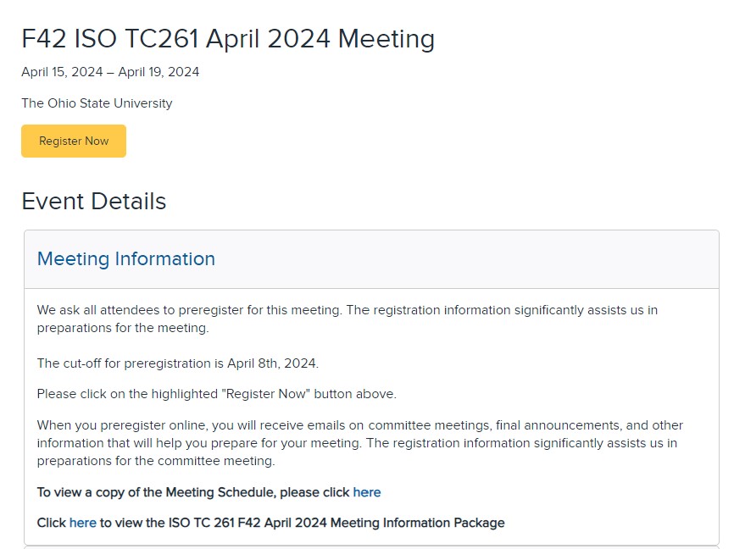Click 'preparations for the committee meeting' line
Viewport: 734px width, 549px height.
[x=156, y=461]
